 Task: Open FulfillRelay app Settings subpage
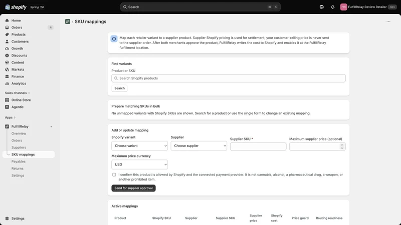coord(18,175)
